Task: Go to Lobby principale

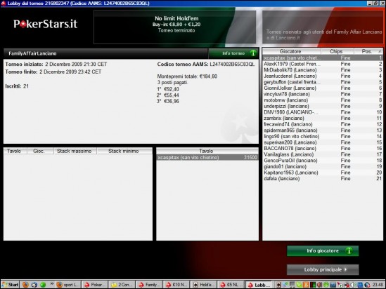Action: click(x=323, y=269)
